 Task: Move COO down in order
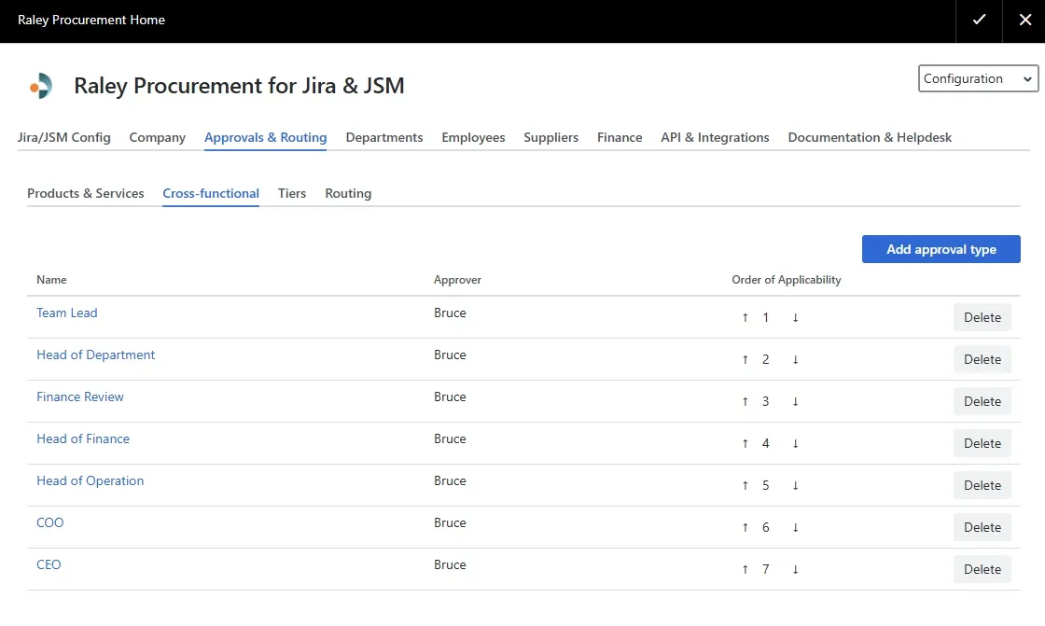click(x=795, y=527)
